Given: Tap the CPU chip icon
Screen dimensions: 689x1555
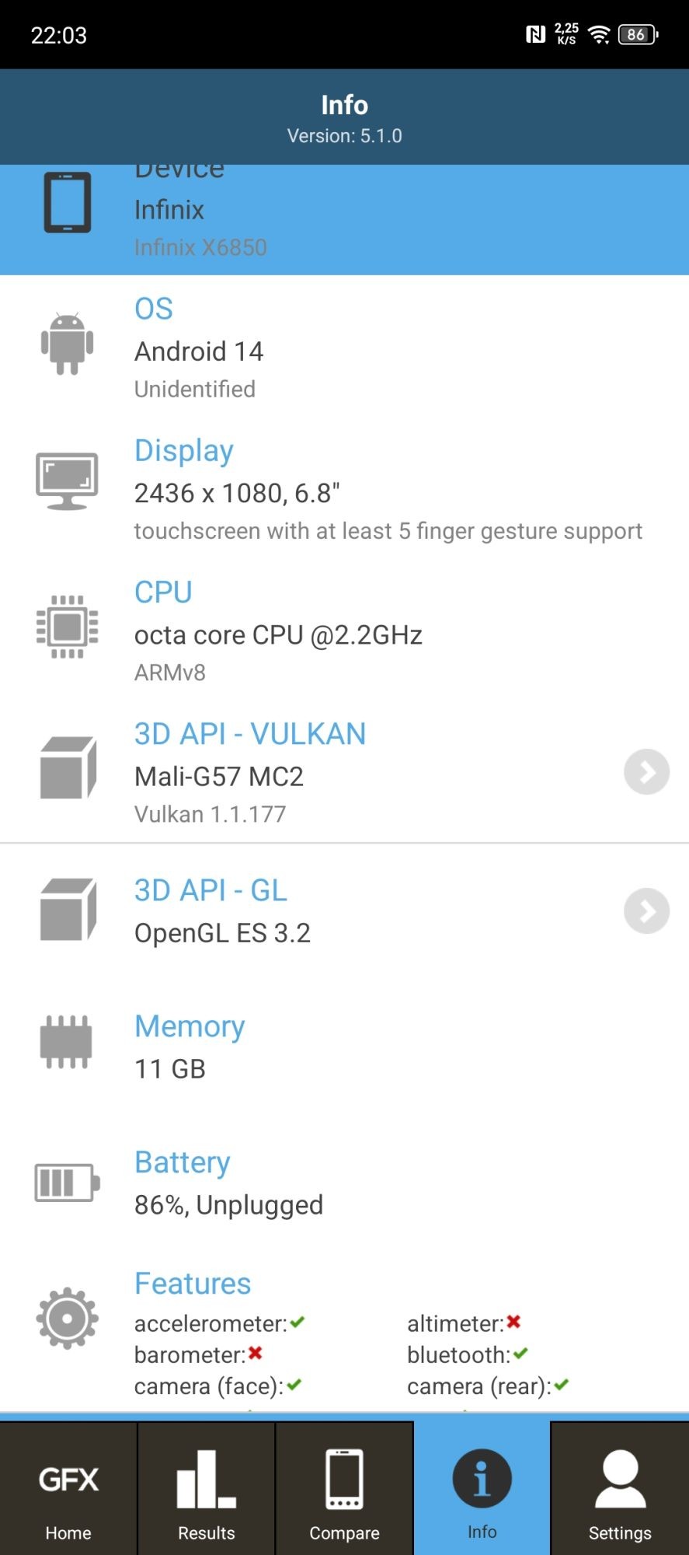Looking at the screenshot, I should [68, 627].
